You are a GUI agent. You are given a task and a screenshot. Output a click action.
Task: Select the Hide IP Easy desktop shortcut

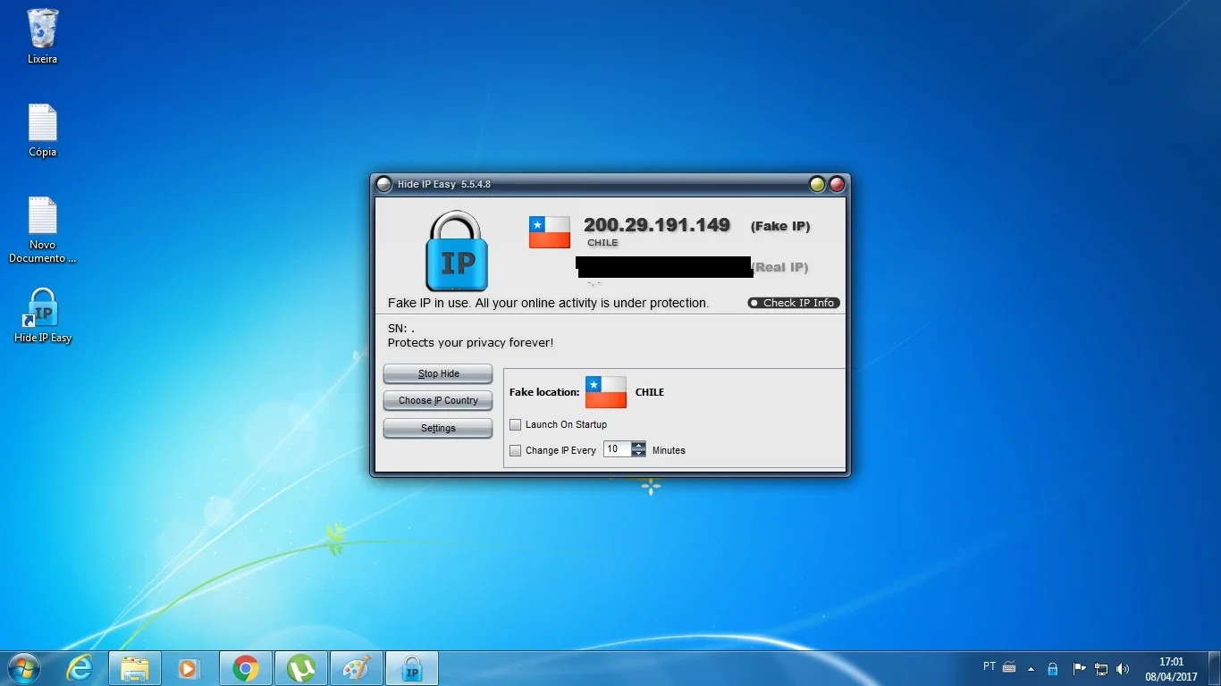click(42, 316)
